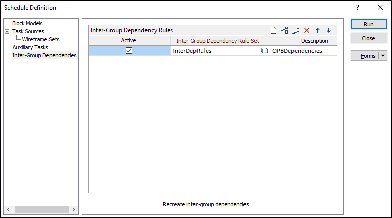The height and width of the screenshot is (218, 392).
Task: Open the form picker icon beside InterDepRules
Action: point(264,51)
